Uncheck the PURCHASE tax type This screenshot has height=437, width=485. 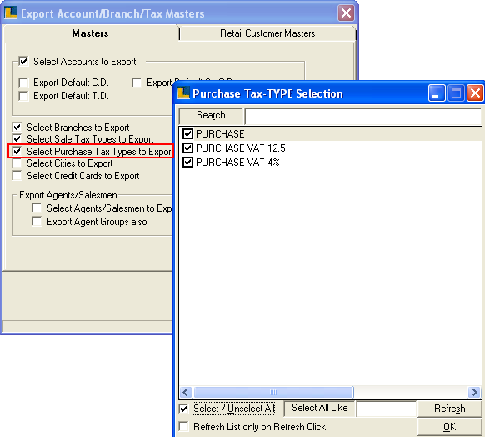click(x=187, y=134)
